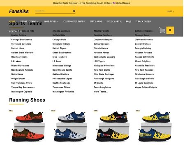Image resolution: width=185 pixels, height=148 pixels.
Task: Open the shopping cart icon
Action: [x=162, y=30]
